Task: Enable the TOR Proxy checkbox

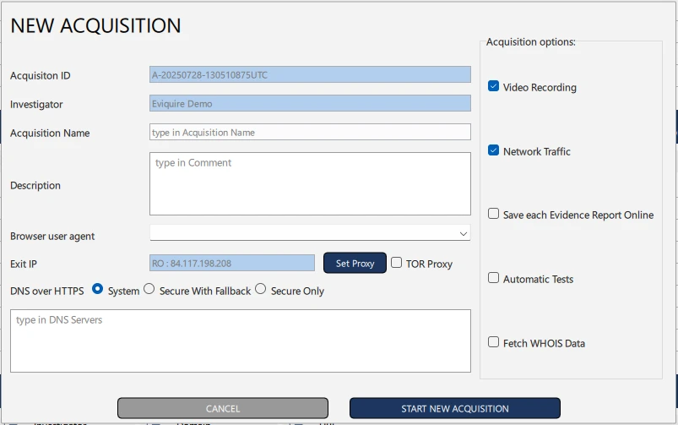Action: click(396, 263)
